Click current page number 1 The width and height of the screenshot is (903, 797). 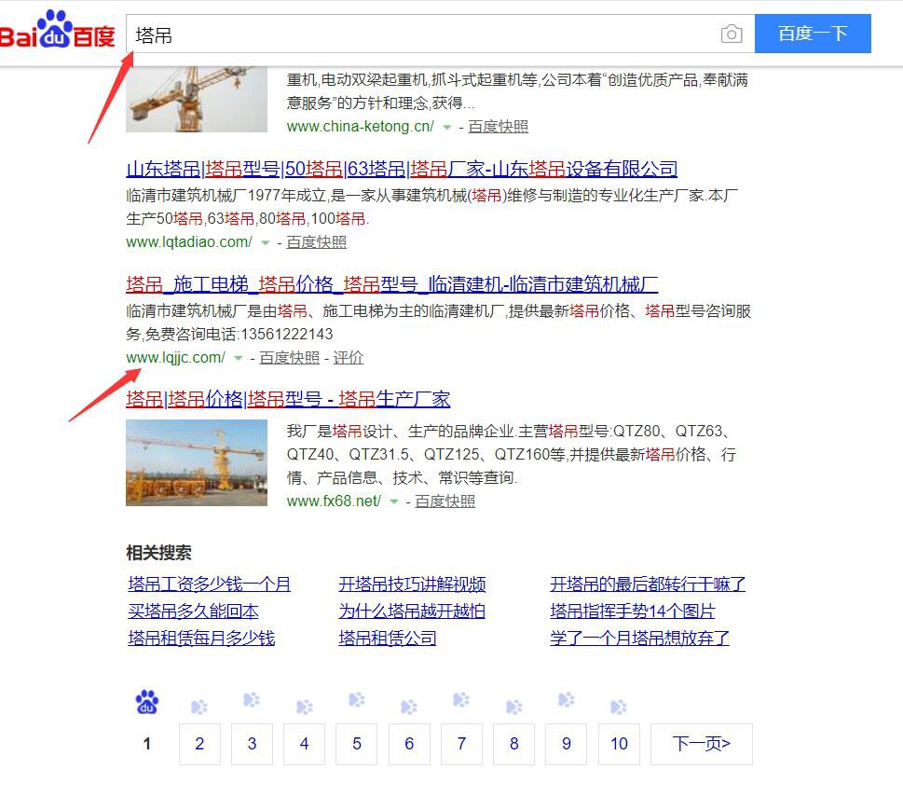click(147, 744)
